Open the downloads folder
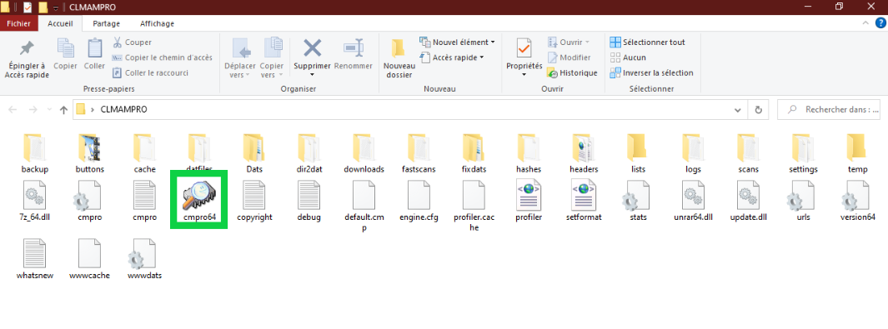Viewport: 888px width, 329px height. [x=364, y=154]
